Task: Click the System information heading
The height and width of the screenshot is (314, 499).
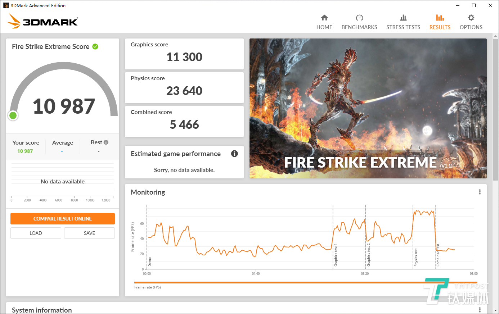Action: point(42,310)
